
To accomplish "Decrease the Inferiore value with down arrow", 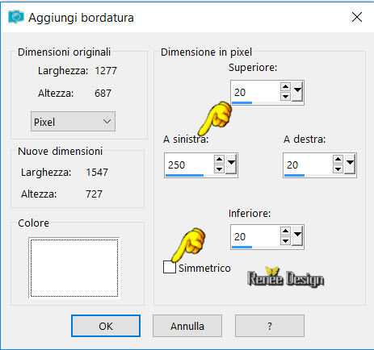I will 285,240.
